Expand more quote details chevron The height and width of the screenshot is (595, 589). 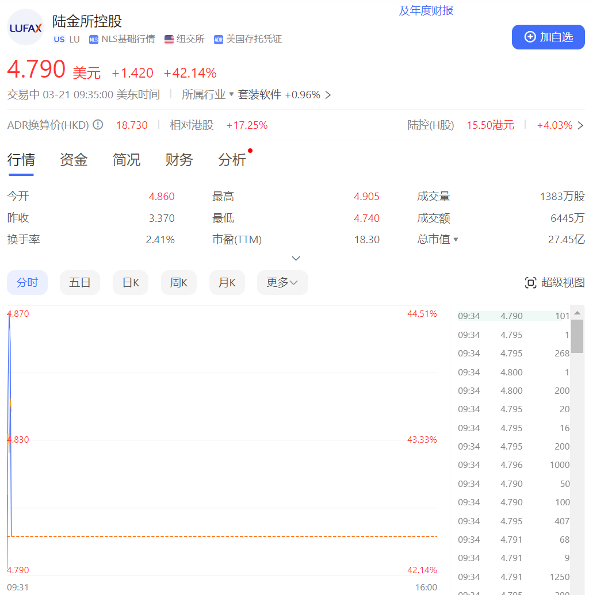point(296,259)
